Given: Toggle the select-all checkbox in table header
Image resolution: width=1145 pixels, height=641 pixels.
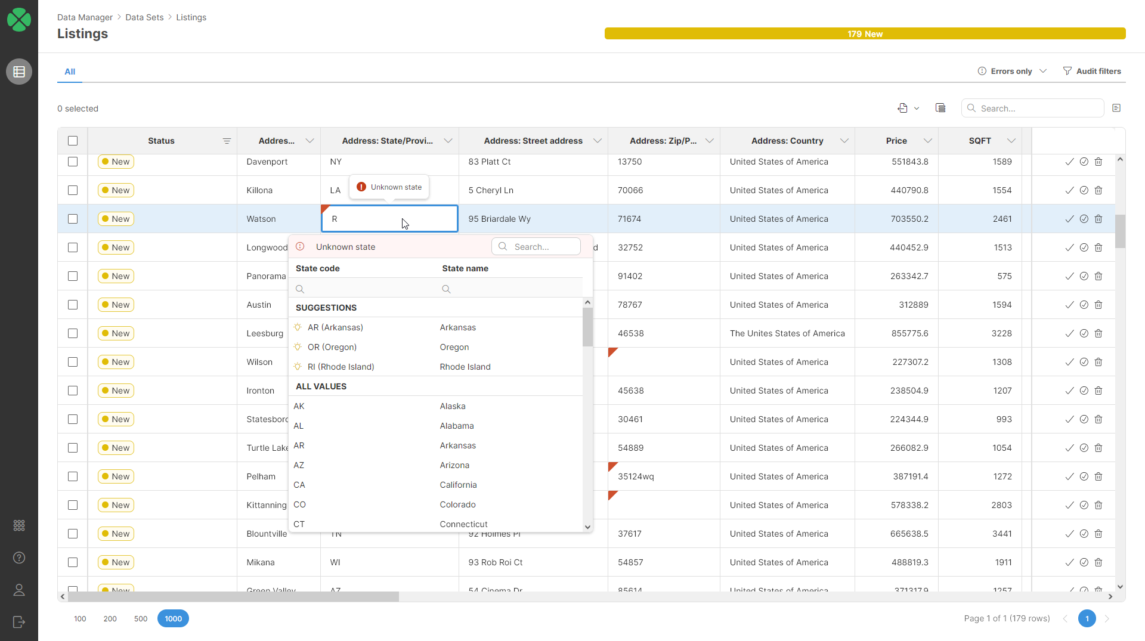Looking at the screenshot, I should click(x=73, y=141).
